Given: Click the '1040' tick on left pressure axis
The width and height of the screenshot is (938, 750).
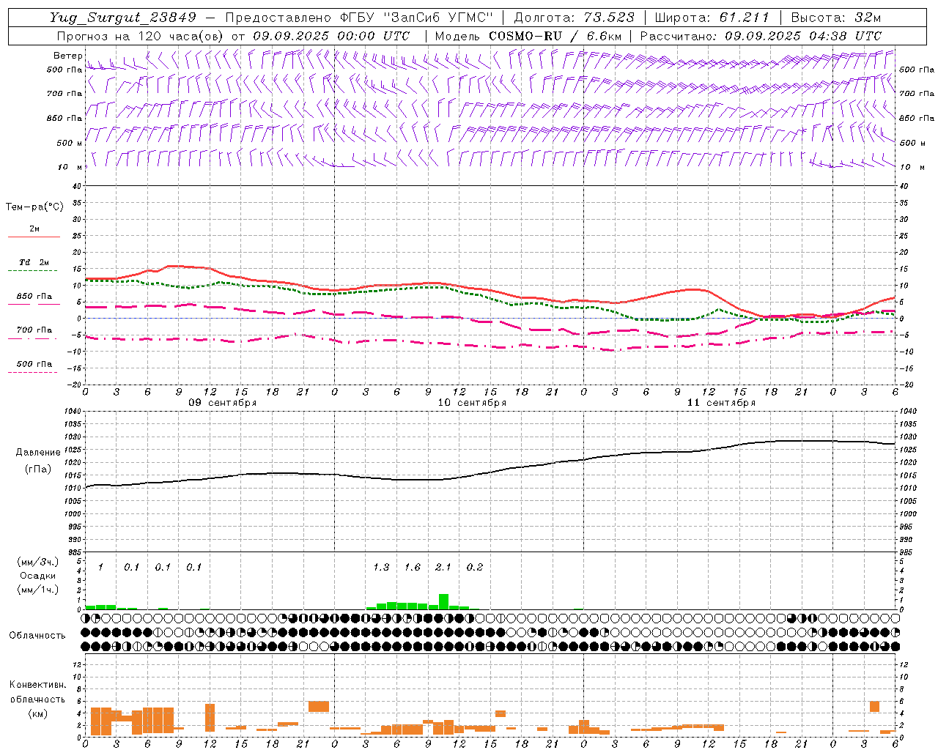Looking at the screenshot, I should point(73,411).
